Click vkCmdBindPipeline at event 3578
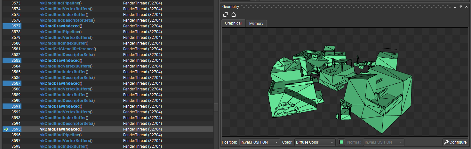 [x=61, y=32]
